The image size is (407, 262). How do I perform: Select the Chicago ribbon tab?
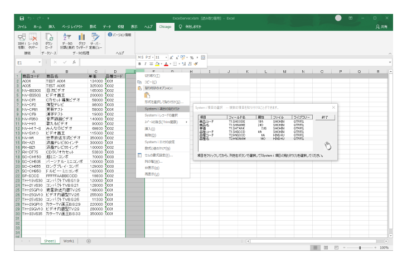tap(165, 27)
